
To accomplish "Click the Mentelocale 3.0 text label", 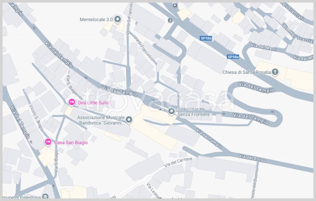I will pos(96,19).
